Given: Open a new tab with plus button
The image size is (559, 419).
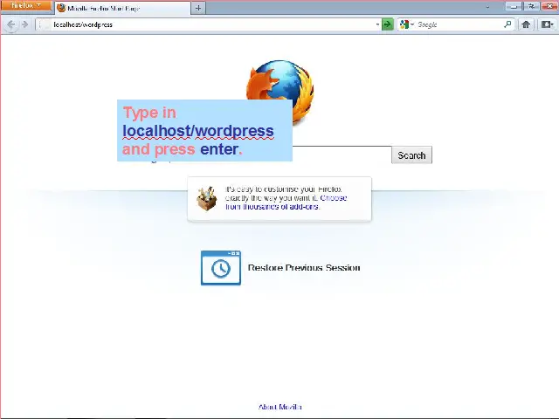Looking at the screenshot, I should [x=199, y=8].
